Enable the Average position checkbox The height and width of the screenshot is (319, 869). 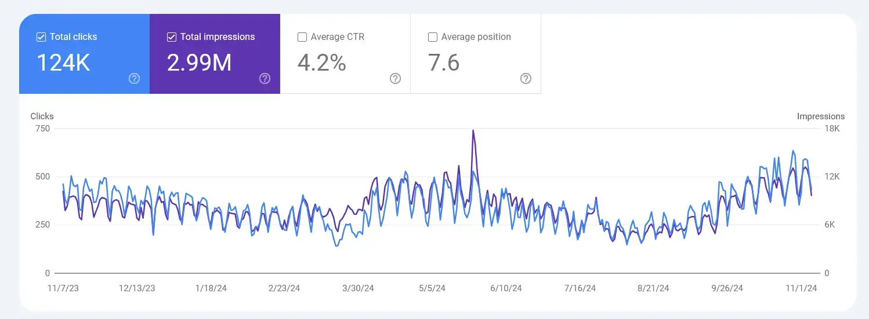pos(433,37)
